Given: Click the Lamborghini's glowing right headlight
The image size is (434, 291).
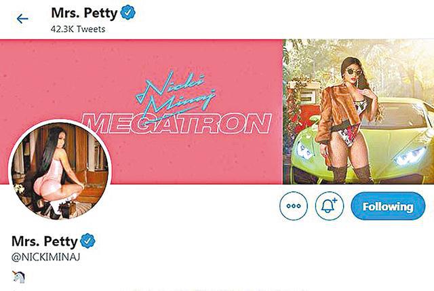Looking at the screenshot, I should coord(410,157).
